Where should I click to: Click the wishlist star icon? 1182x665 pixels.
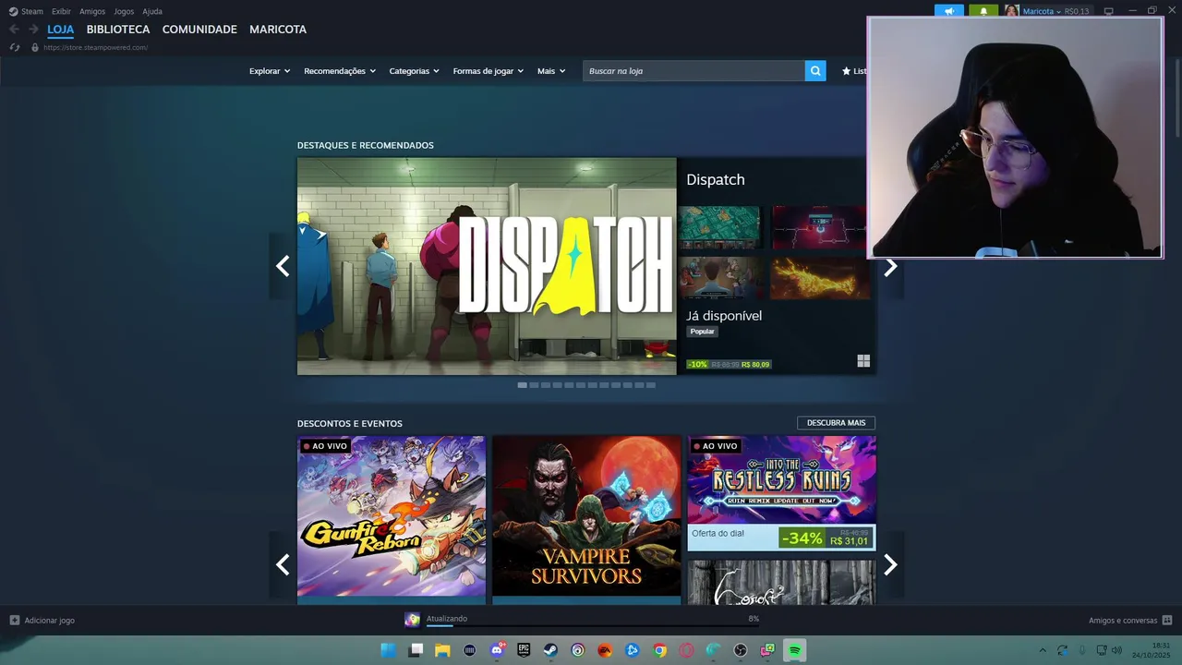coord(846,71)
